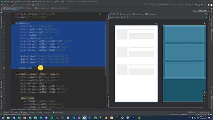The height and width of the screenshot is (120, 213).
Task: Click the white layout design preview
Action: pos(136,63)
